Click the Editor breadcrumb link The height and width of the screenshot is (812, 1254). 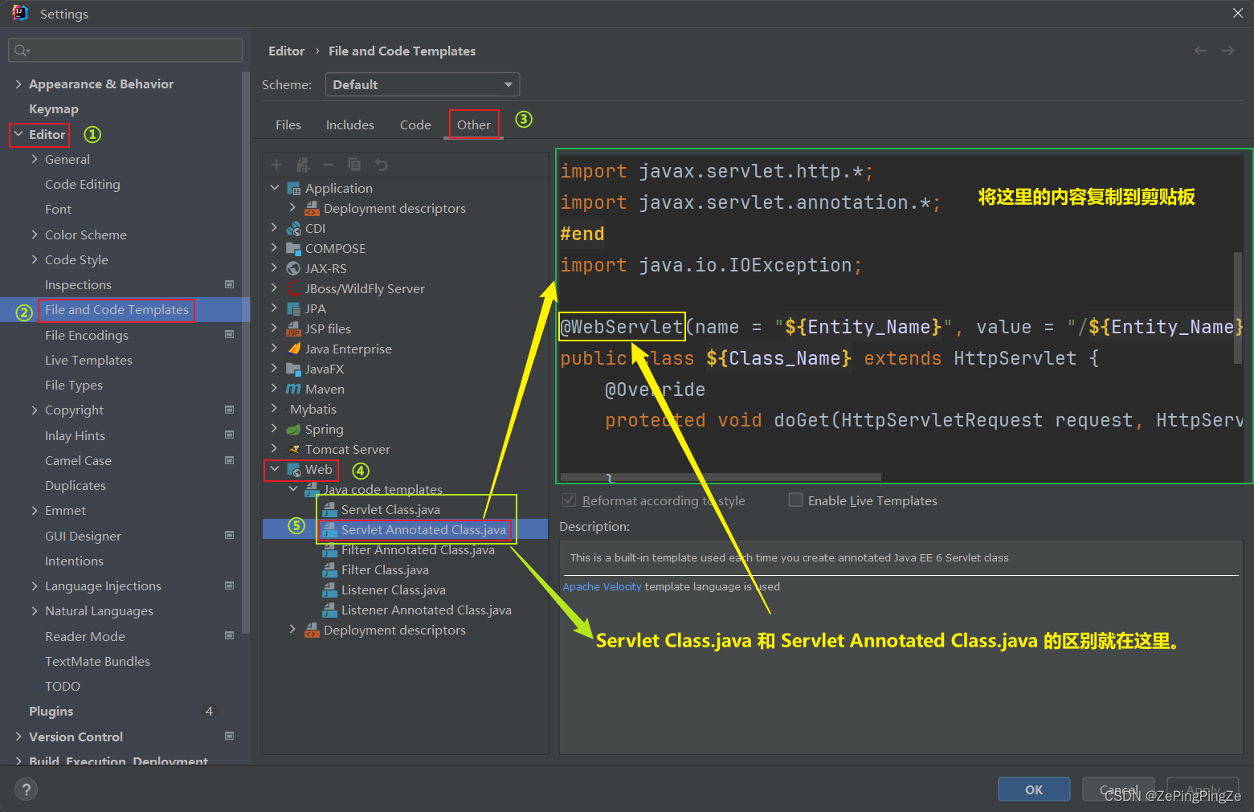[287, 51]
